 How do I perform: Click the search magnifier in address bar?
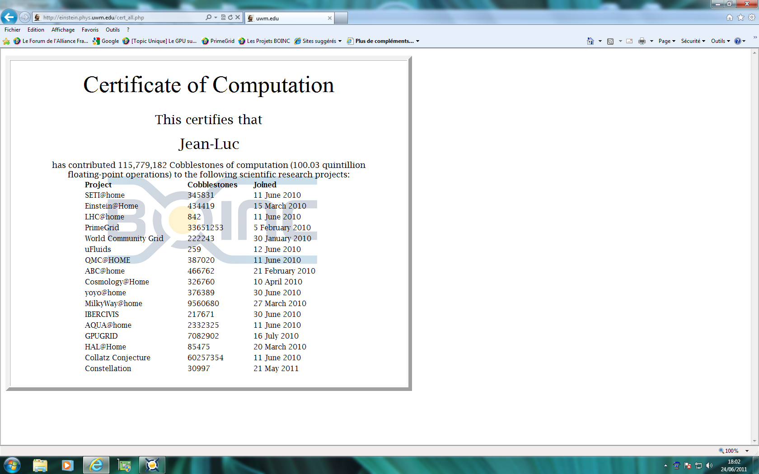click(208, 17)
